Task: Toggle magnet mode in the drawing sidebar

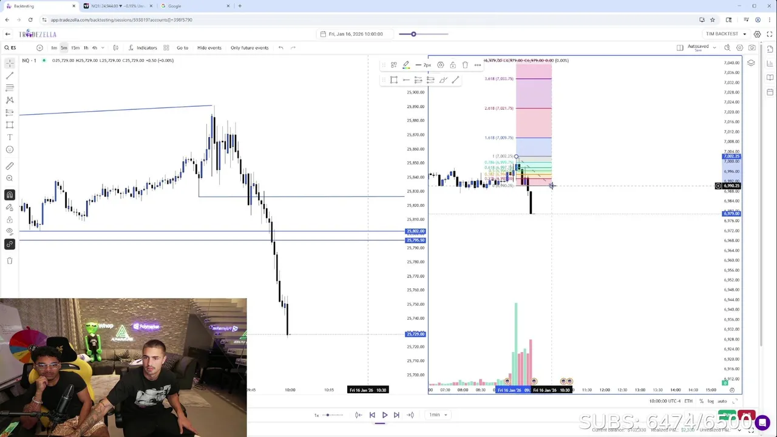Action: pyautogui.click(x=10, y=195)
